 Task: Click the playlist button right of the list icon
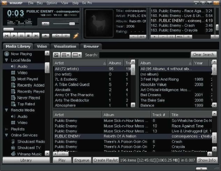215,37
